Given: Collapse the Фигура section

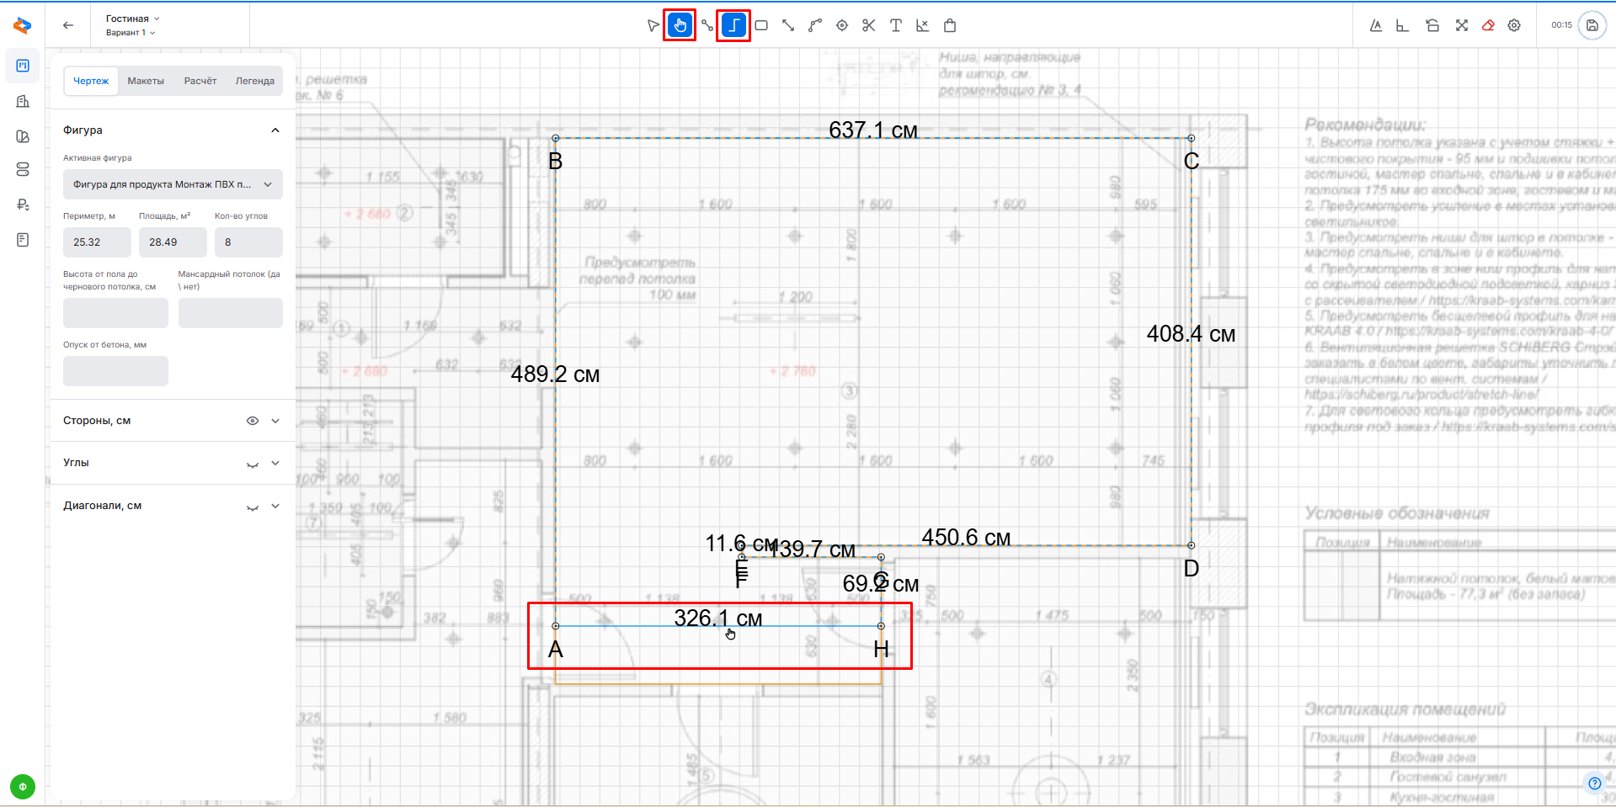Looking at the screenshot, I should tap(275, 130).
